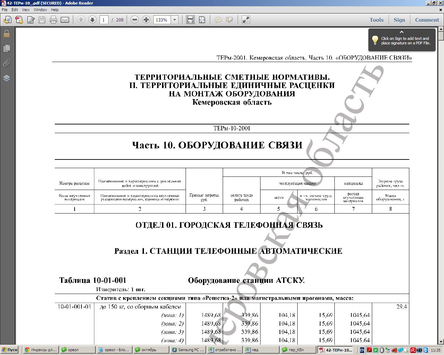Click the Save file floppy icon

pyautogui.click(x=42, y=20)
